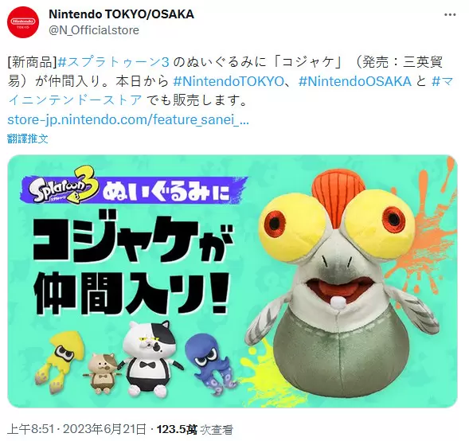469x441 pixels.
Task: Open the #NintendoOSAKA hashtag
Action: tap(355, 81)
